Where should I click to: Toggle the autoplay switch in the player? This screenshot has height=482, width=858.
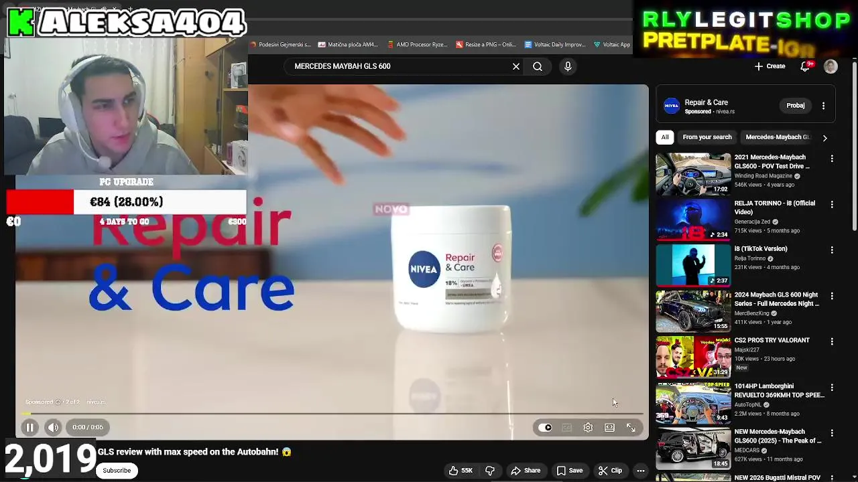(x=545, y=428)
